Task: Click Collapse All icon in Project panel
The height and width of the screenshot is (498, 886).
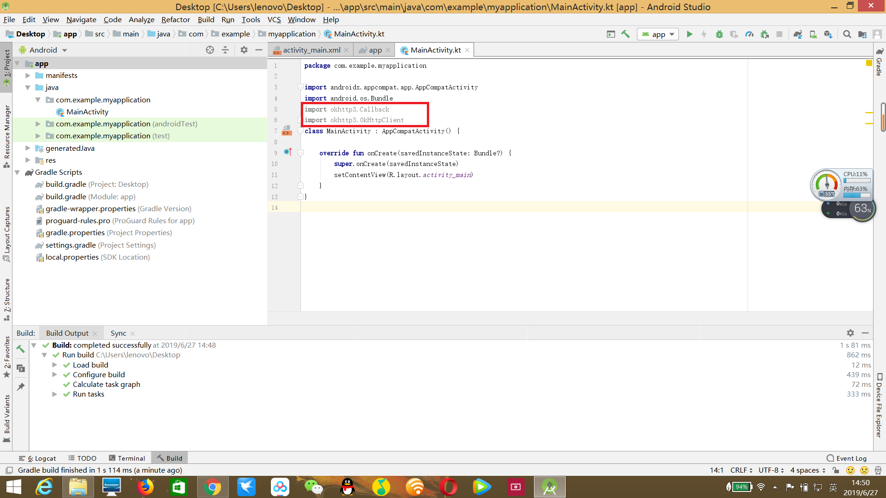Action: (225, 50)
